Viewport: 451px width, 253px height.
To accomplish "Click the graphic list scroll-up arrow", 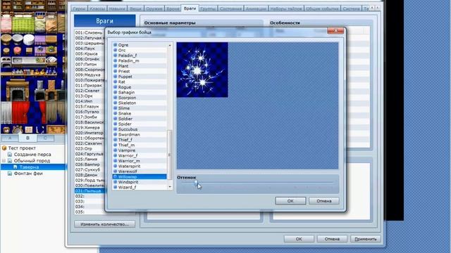I will point(170,45).
